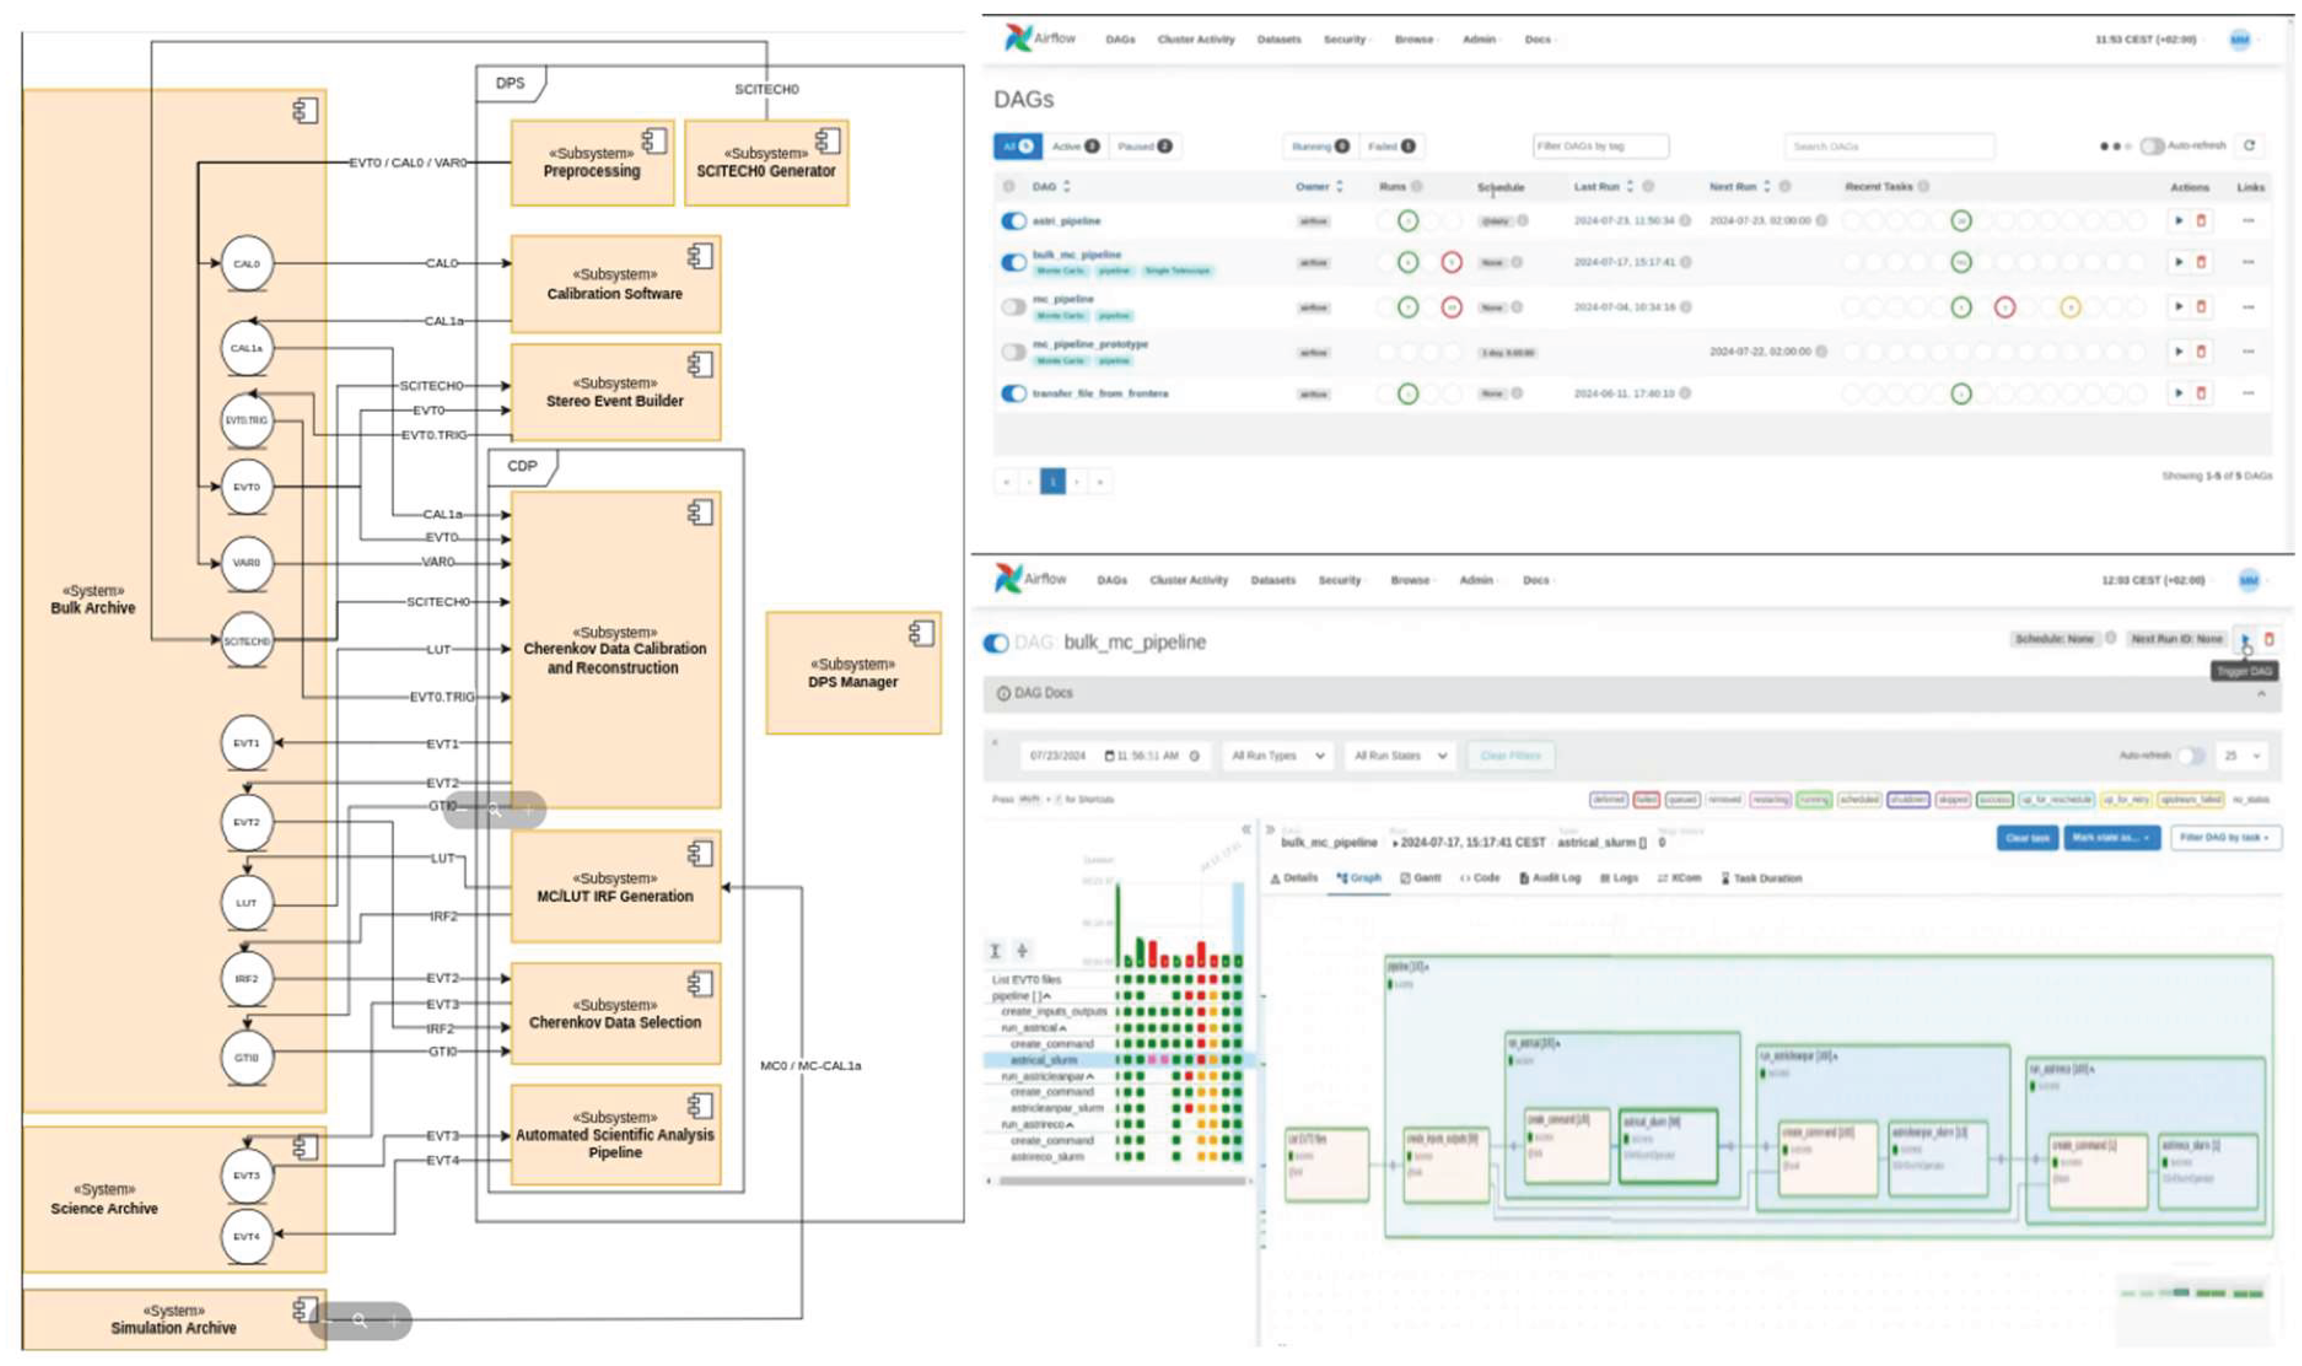Open the All Run States dropdown

pos(1400,756)
